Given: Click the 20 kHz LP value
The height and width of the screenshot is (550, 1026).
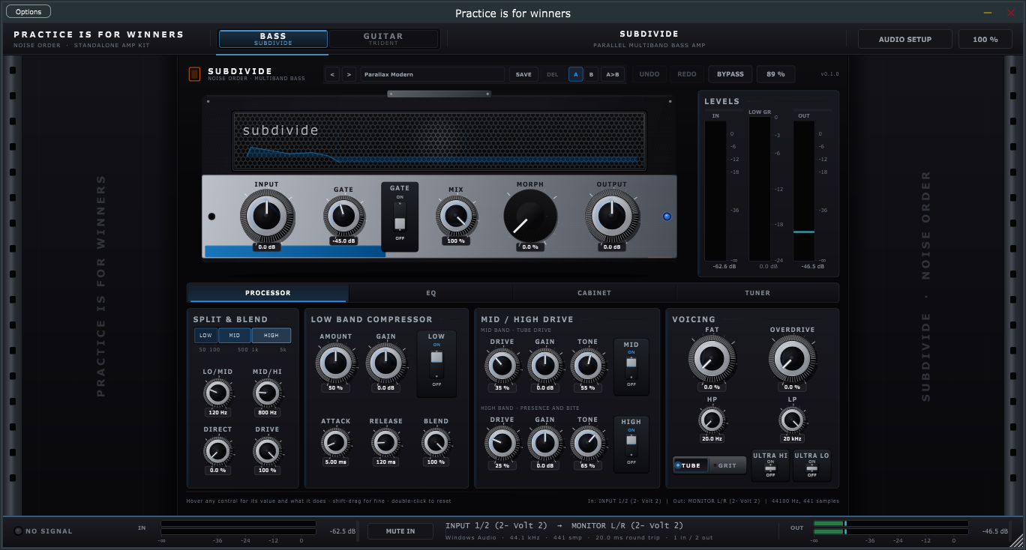Looking at the screenshot, I should pyautogui.click(x=792, y=439).
